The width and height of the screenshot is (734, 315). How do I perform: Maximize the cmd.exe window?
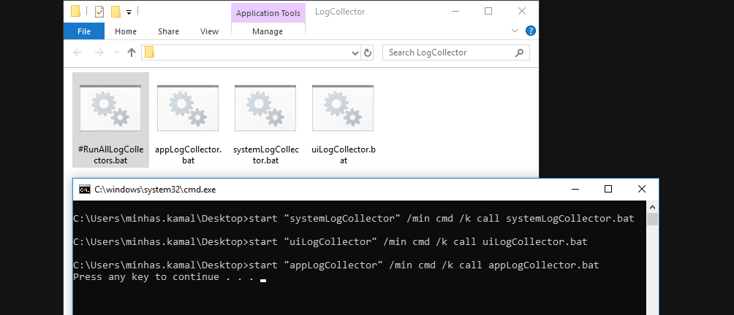[608, 189]
